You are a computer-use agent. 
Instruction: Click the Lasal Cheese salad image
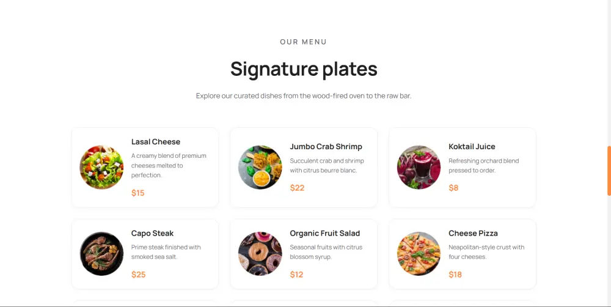tap(101, 168)
